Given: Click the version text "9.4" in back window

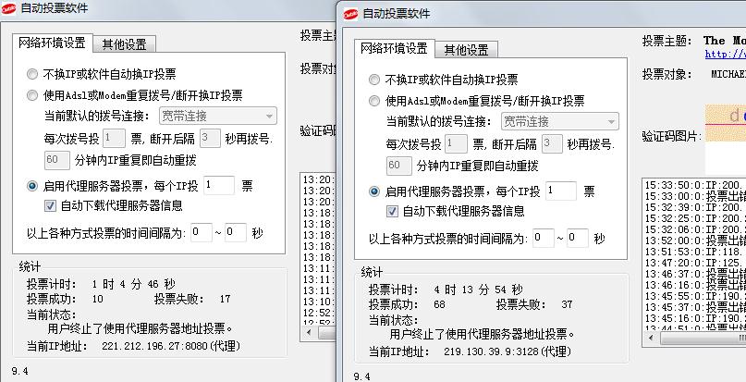Looking at the screenshot, I should click(x=20, y=371).
